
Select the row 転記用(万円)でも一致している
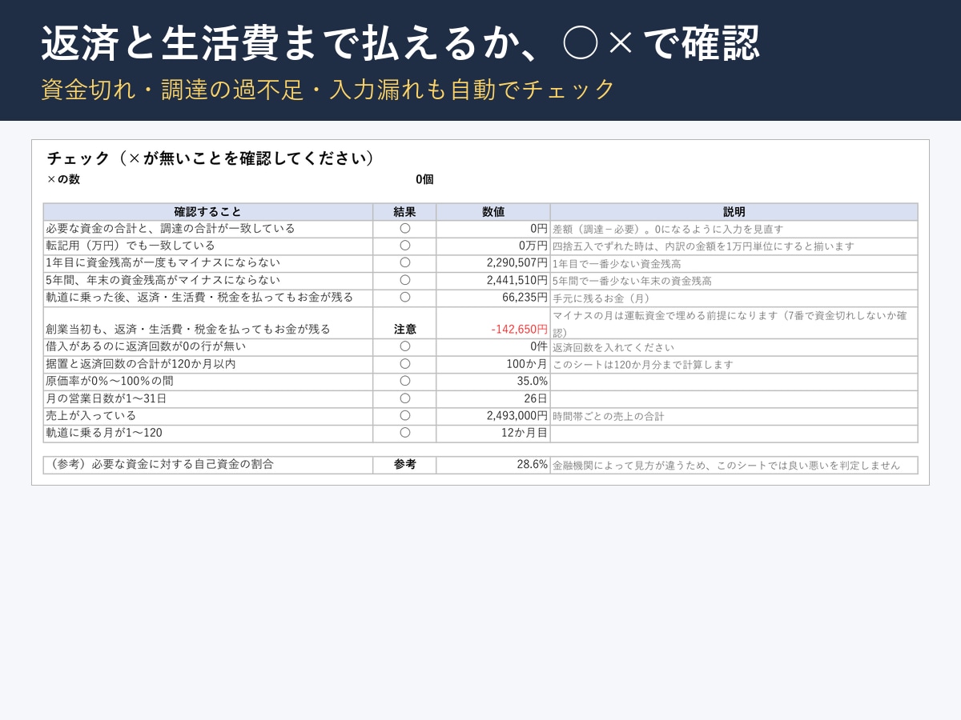click(480, 246)
